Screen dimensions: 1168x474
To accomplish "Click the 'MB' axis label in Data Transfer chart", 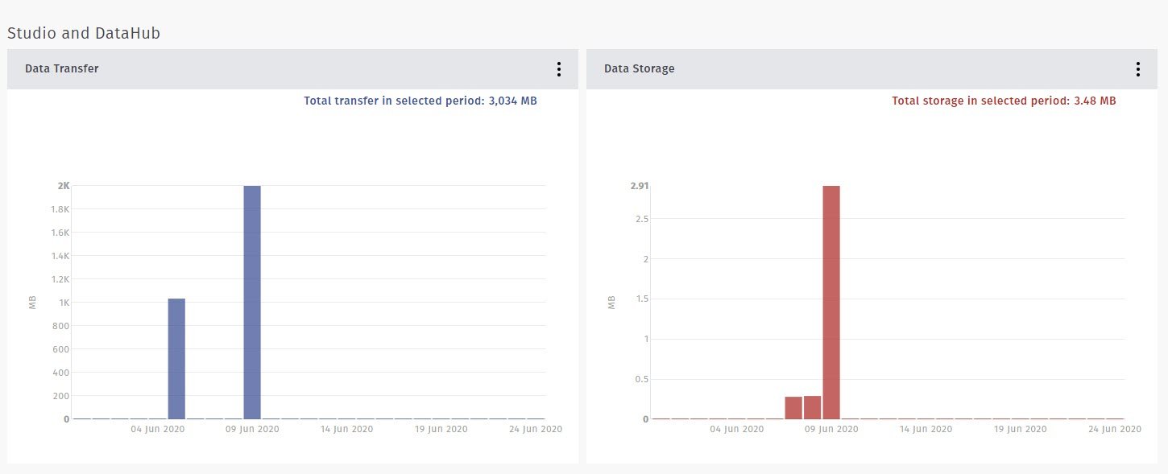I will coord(33,303).
